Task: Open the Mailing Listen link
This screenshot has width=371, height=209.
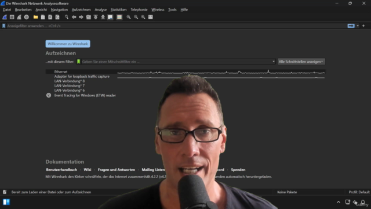Action: tap(153, 170)
